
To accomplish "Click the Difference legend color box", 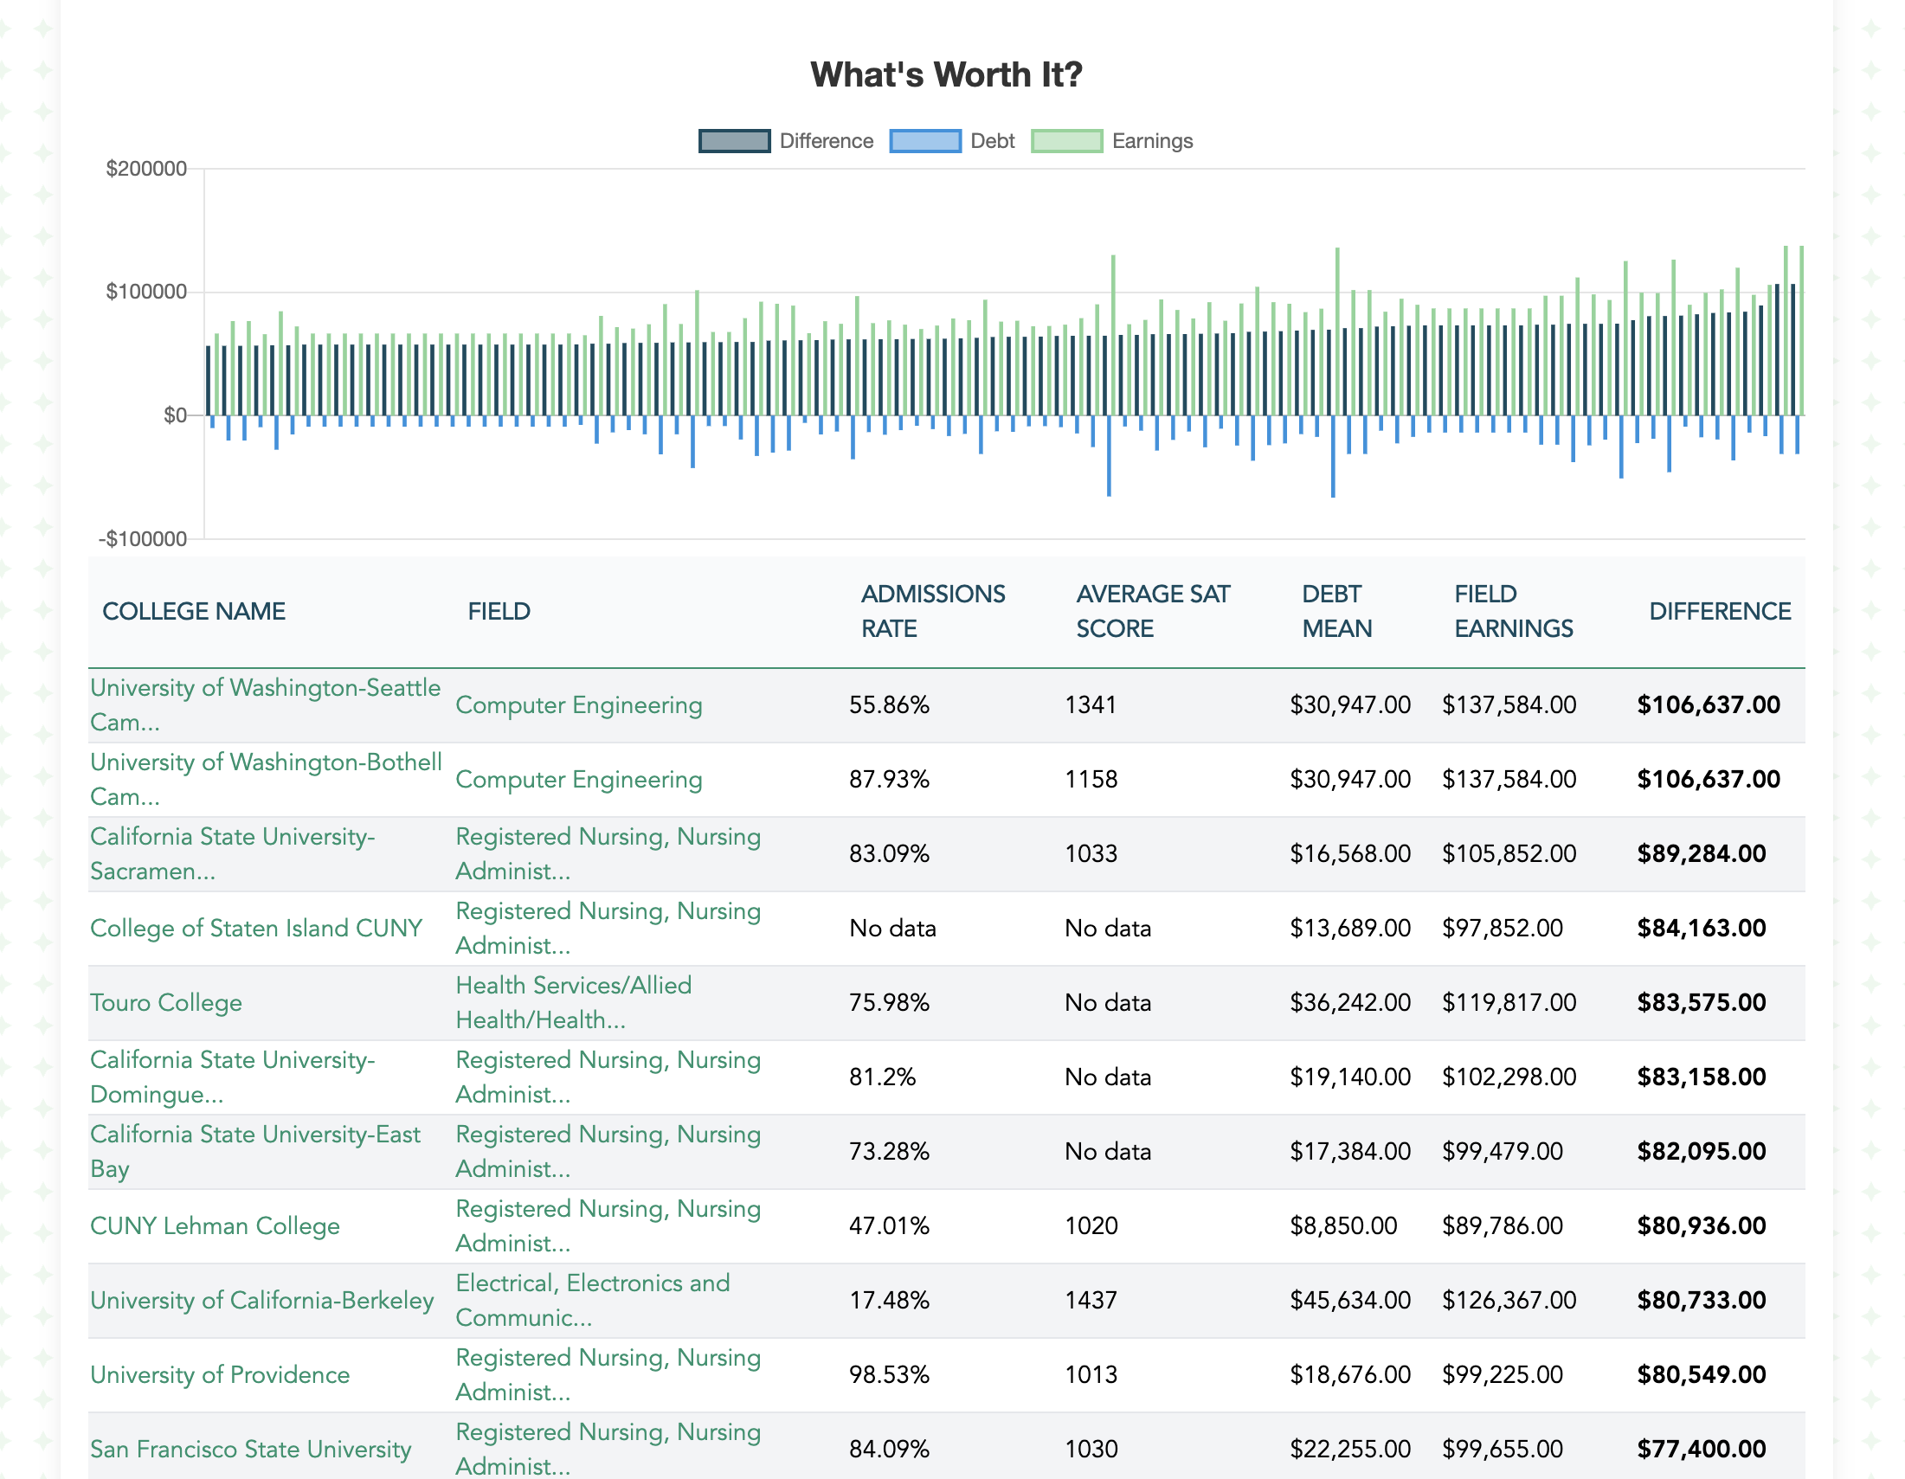I will point(735,141).
